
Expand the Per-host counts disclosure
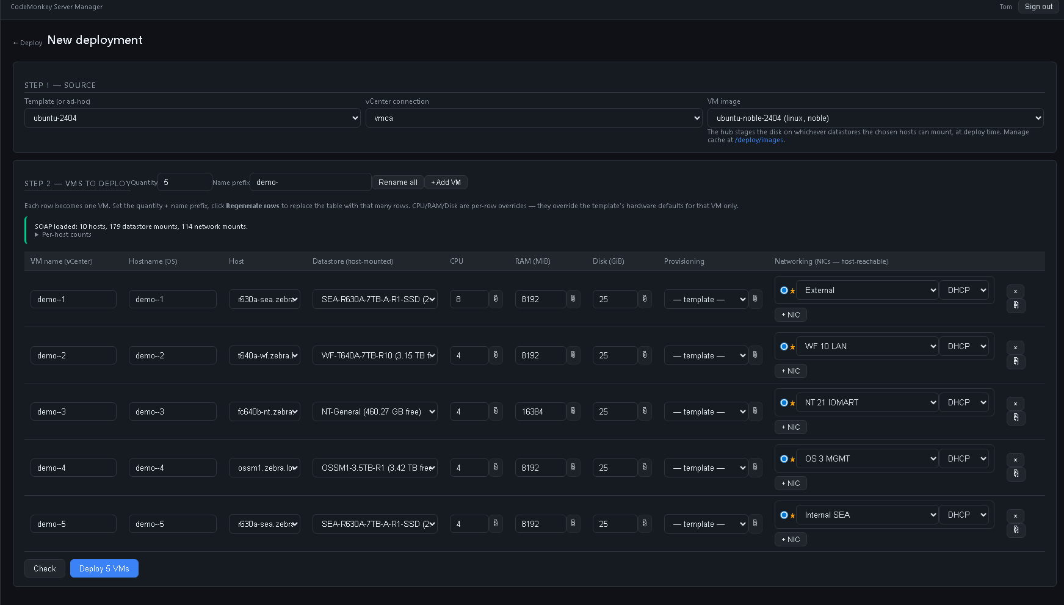[63, 235]
